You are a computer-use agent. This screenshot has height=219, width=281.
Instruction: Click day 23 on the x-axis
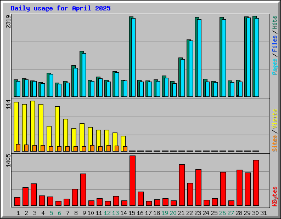pyautogui.click(x=198, y=213)
